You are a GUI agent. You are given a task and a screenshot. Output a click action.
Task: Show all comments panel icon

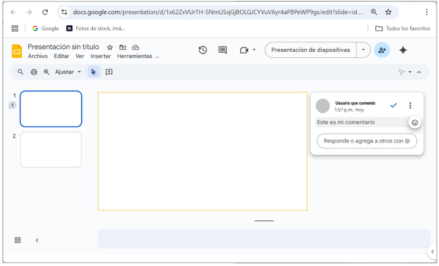(222, 50)
